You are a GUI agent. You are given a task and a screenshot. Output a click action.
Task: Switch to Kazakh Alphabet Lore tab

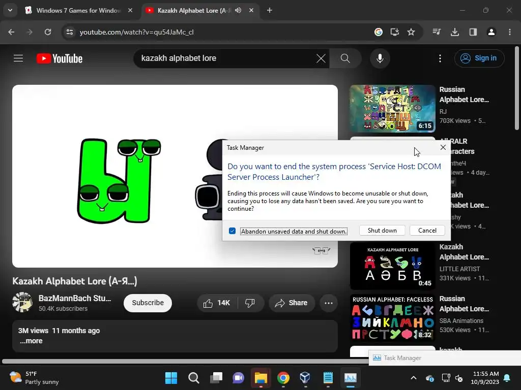click(x=194, y=11)
